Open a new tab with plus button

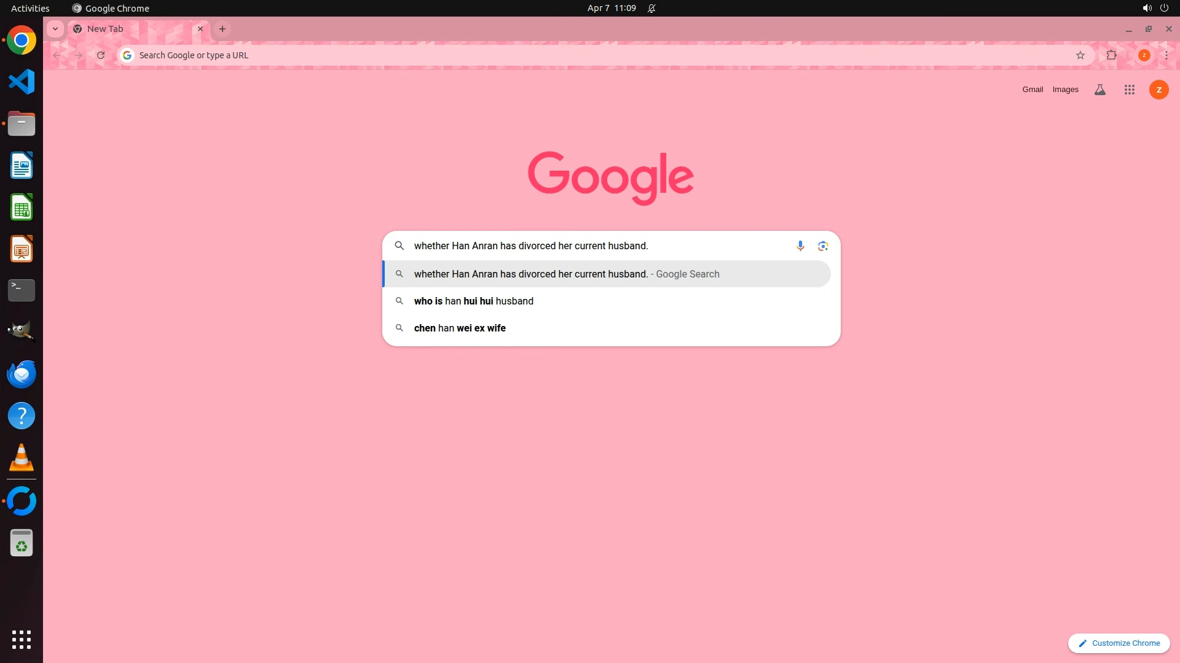point(222,29)
